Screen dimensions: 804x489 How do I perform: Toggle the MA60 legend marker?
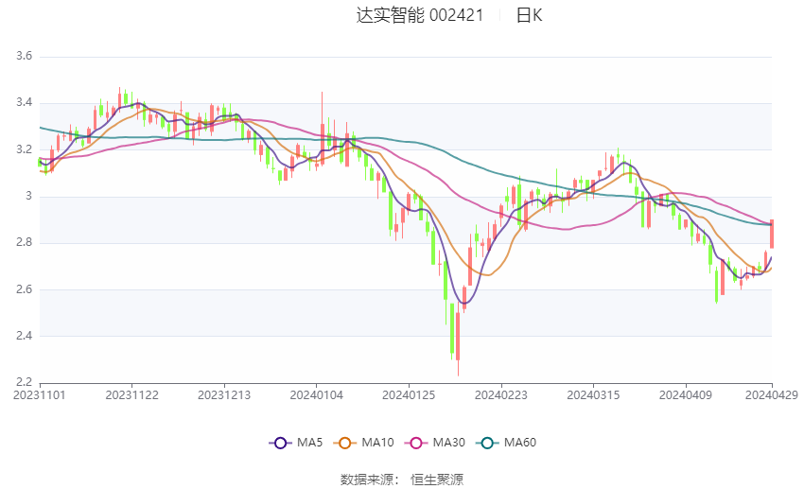[488, 443]
